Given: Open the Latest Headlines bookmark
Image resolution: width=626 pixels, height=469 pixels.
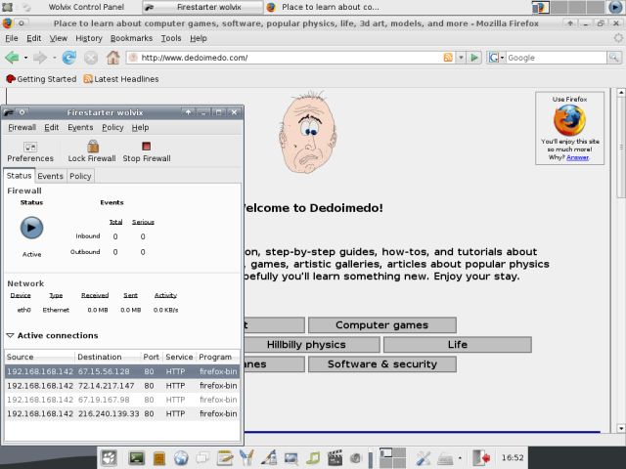Looking at the screenshot, I should click(121, 79).
